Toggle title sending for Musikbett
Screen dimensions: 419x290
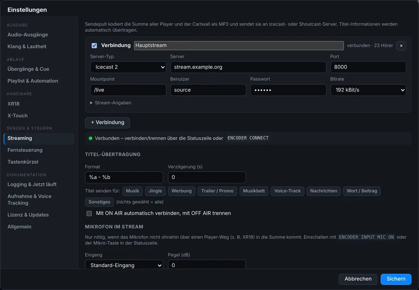pos(254,191)
